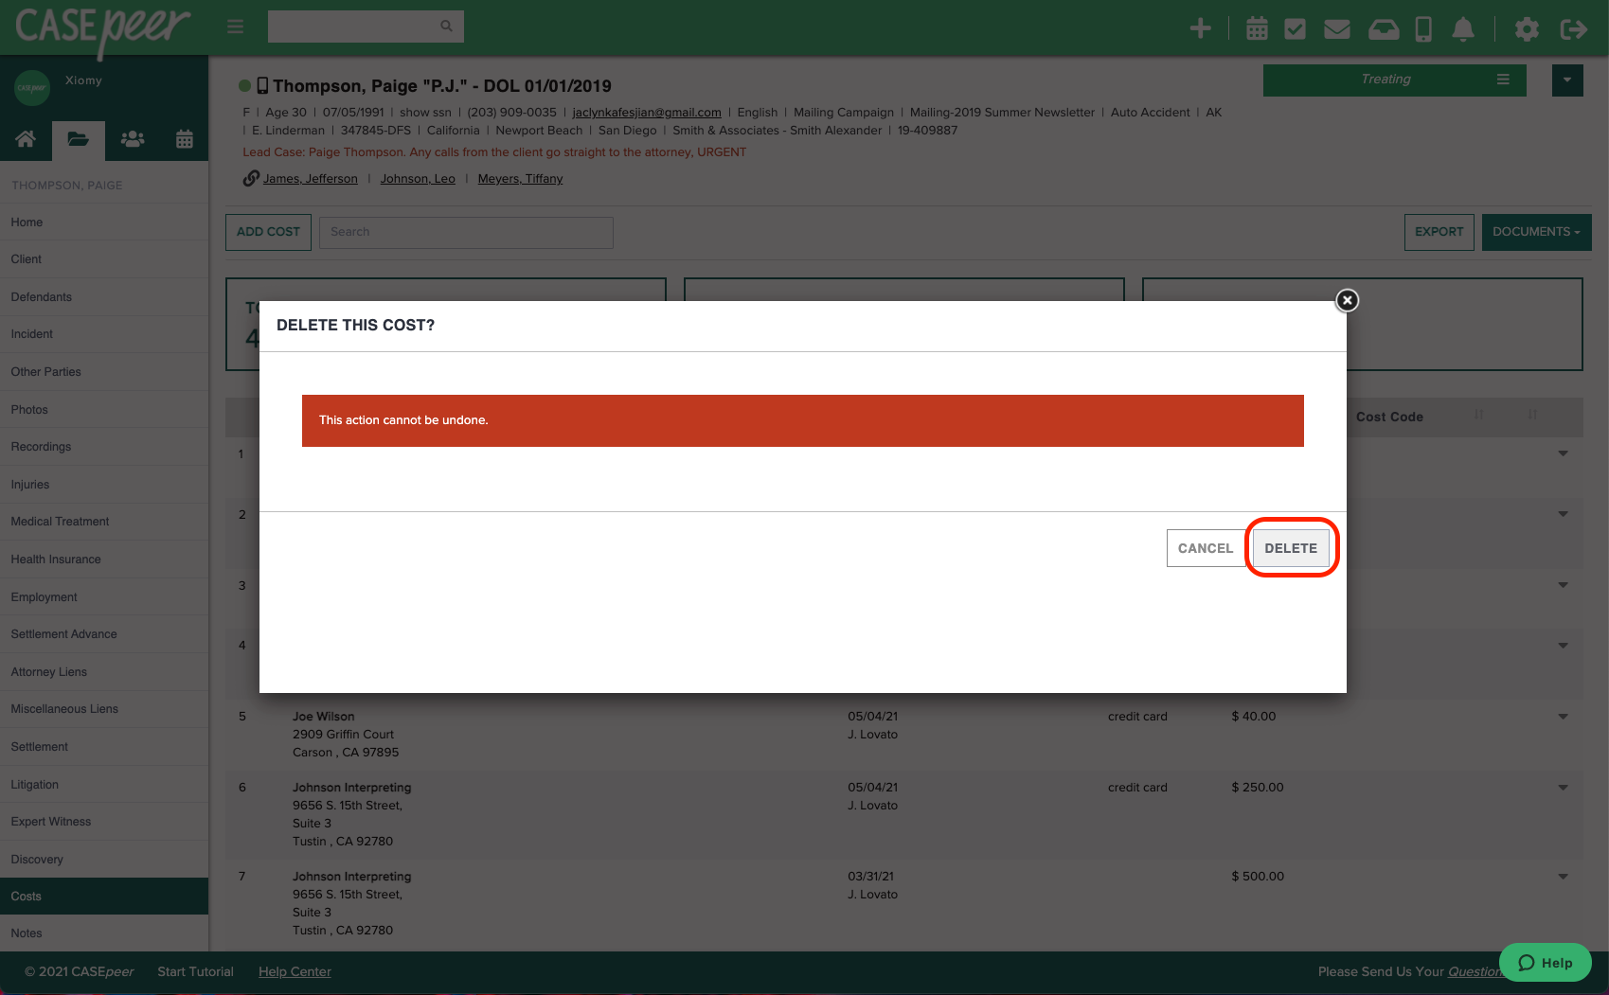Open the Treating status hamburger menu
1609x995 pixels.
[x=1503, y=80]
